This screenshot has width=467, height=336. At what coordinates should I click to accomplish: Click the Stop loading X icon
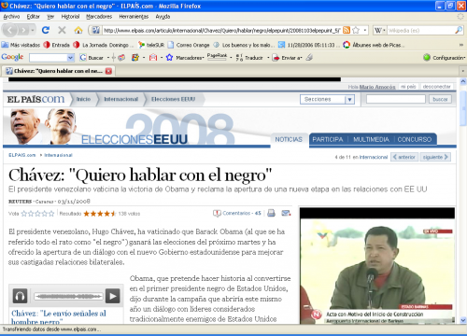pos(62,30)
